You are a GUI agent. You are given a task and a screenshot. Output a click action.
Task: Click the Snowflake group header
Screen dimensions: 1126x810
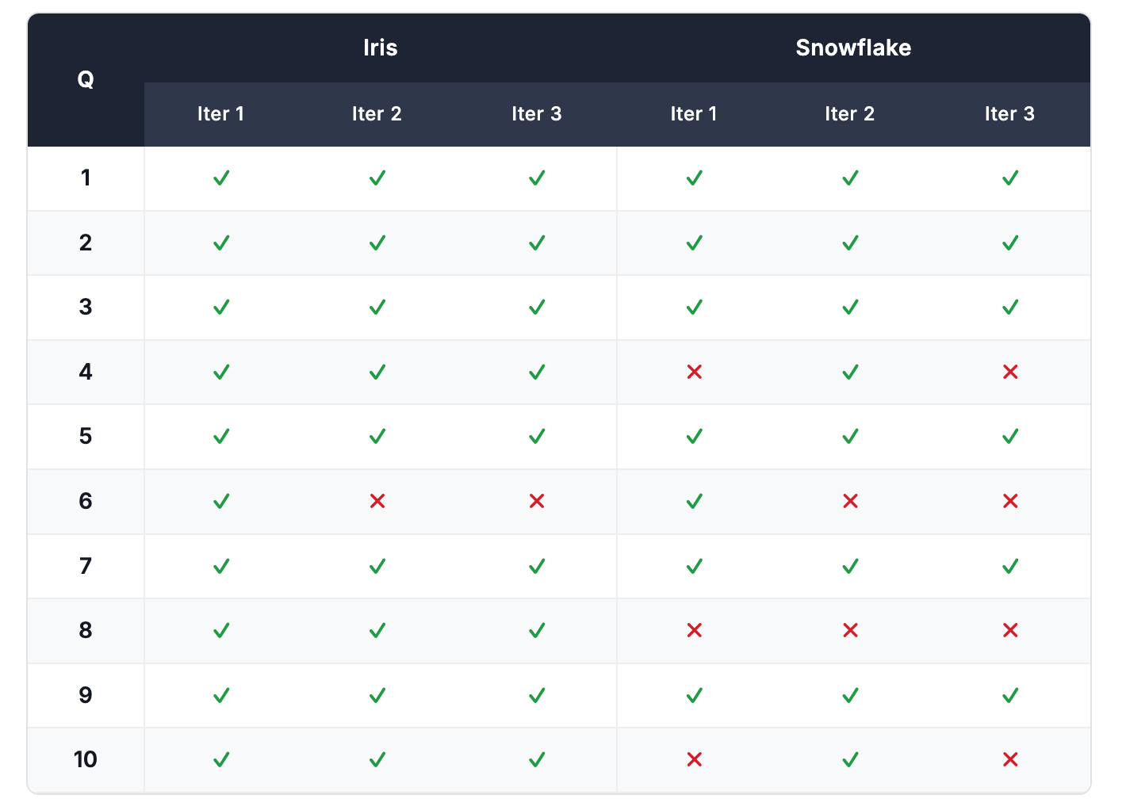(853, 48)
